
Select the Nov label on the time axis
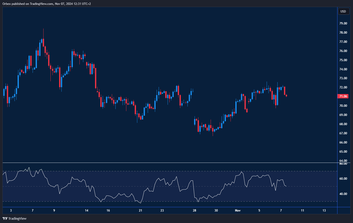click(238, 211)
